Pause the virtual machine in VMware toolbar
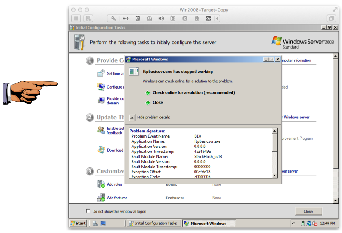The width and height of the screenshot is (342, 233). pos(76,18)
